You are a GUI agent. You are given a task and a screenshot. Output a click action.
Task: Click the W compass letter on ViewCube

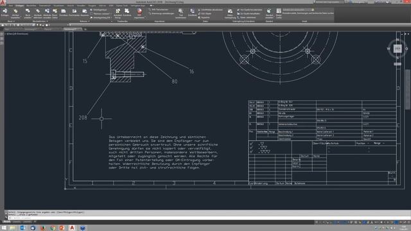point(389,49)
